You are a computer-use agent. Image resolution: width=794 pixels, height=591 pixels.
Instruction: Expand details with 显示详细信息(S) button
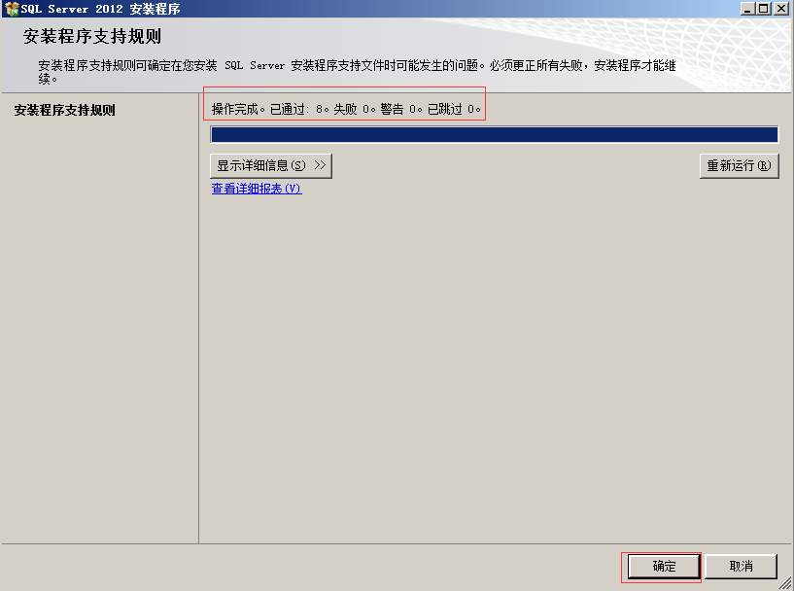point(271,165)
